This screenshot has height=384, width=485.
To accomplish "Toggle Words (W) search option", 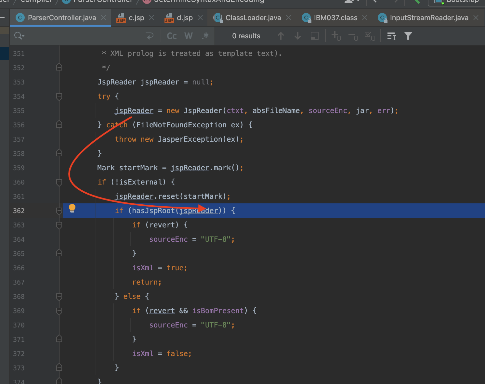I will pyautogui.click(x=189, y=36).
